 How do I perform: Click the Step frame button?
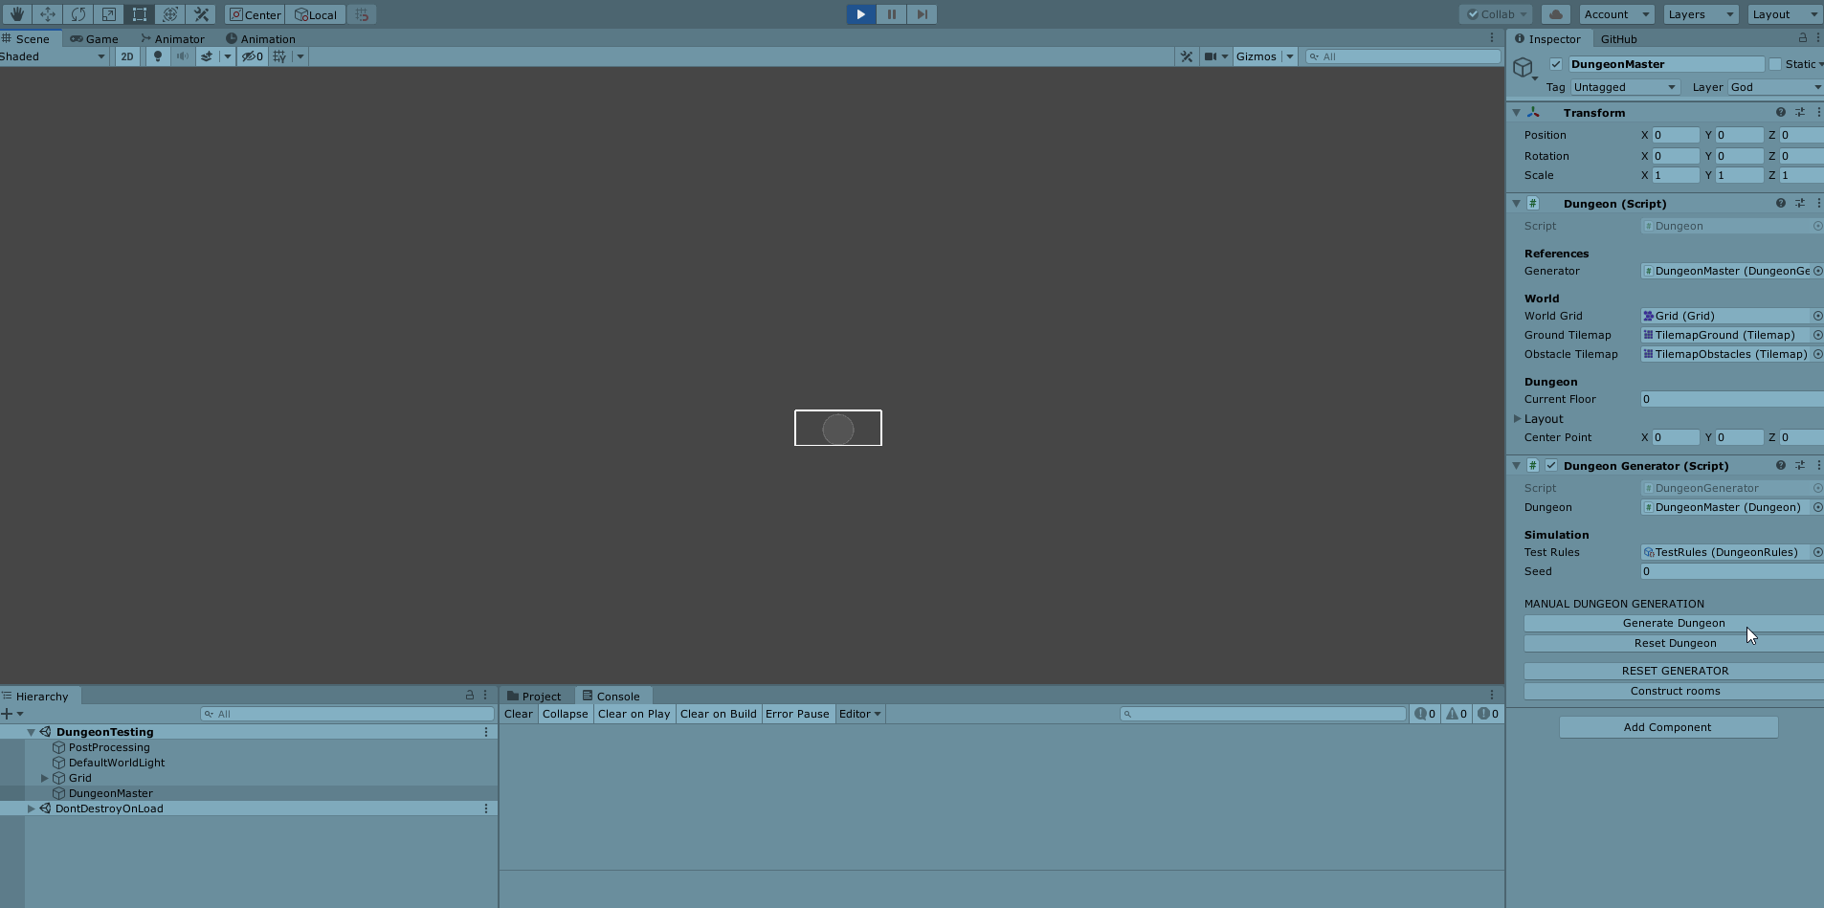click(922, 14)
